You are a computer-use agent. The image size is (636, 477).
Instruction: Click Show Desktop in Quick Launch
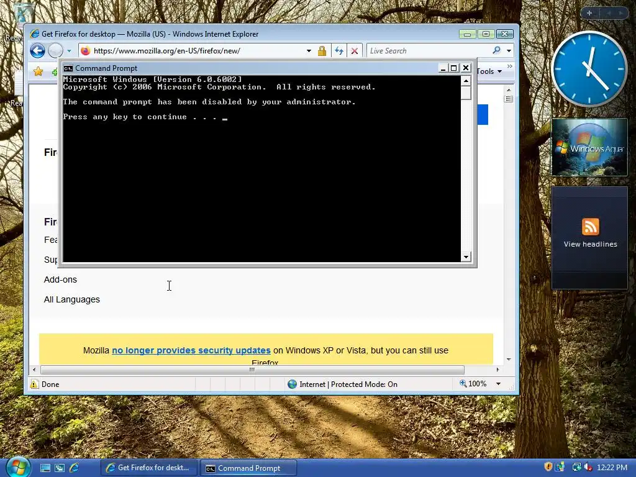(45, 468)
